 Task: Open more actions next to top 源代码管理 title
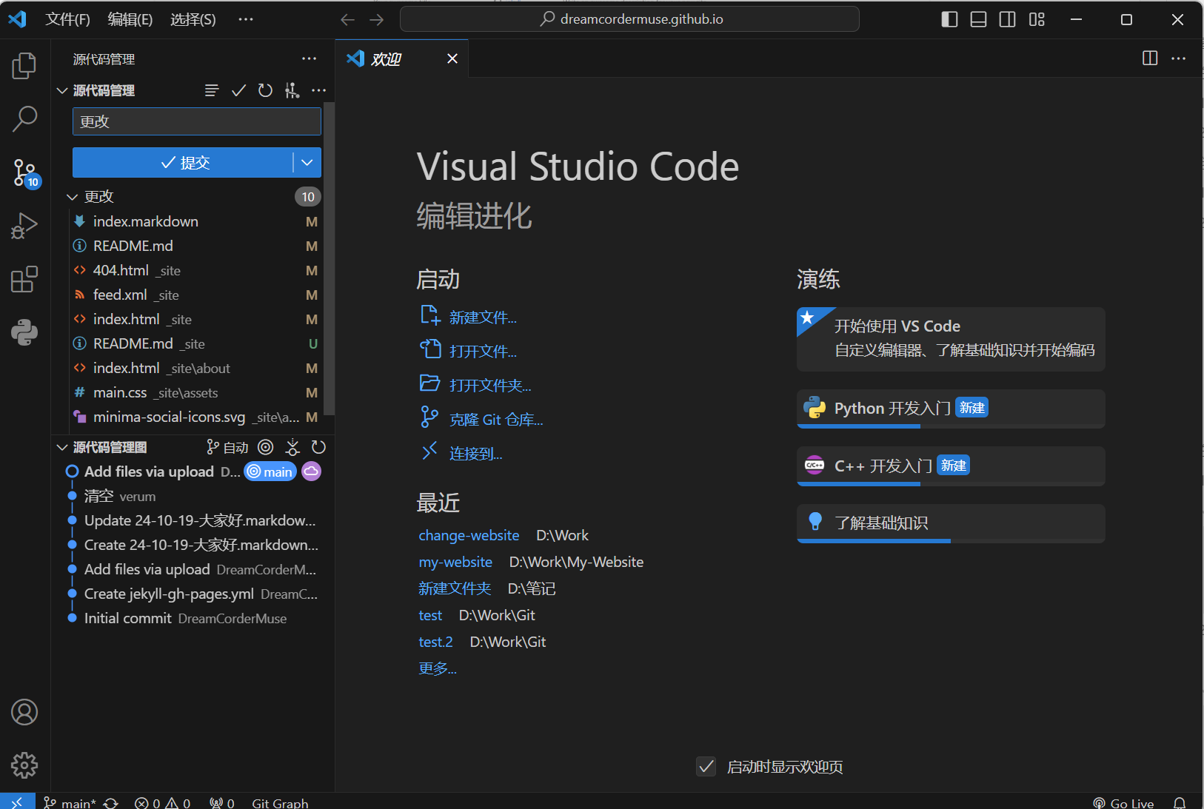pyautogui.click(x=310, y=58)
